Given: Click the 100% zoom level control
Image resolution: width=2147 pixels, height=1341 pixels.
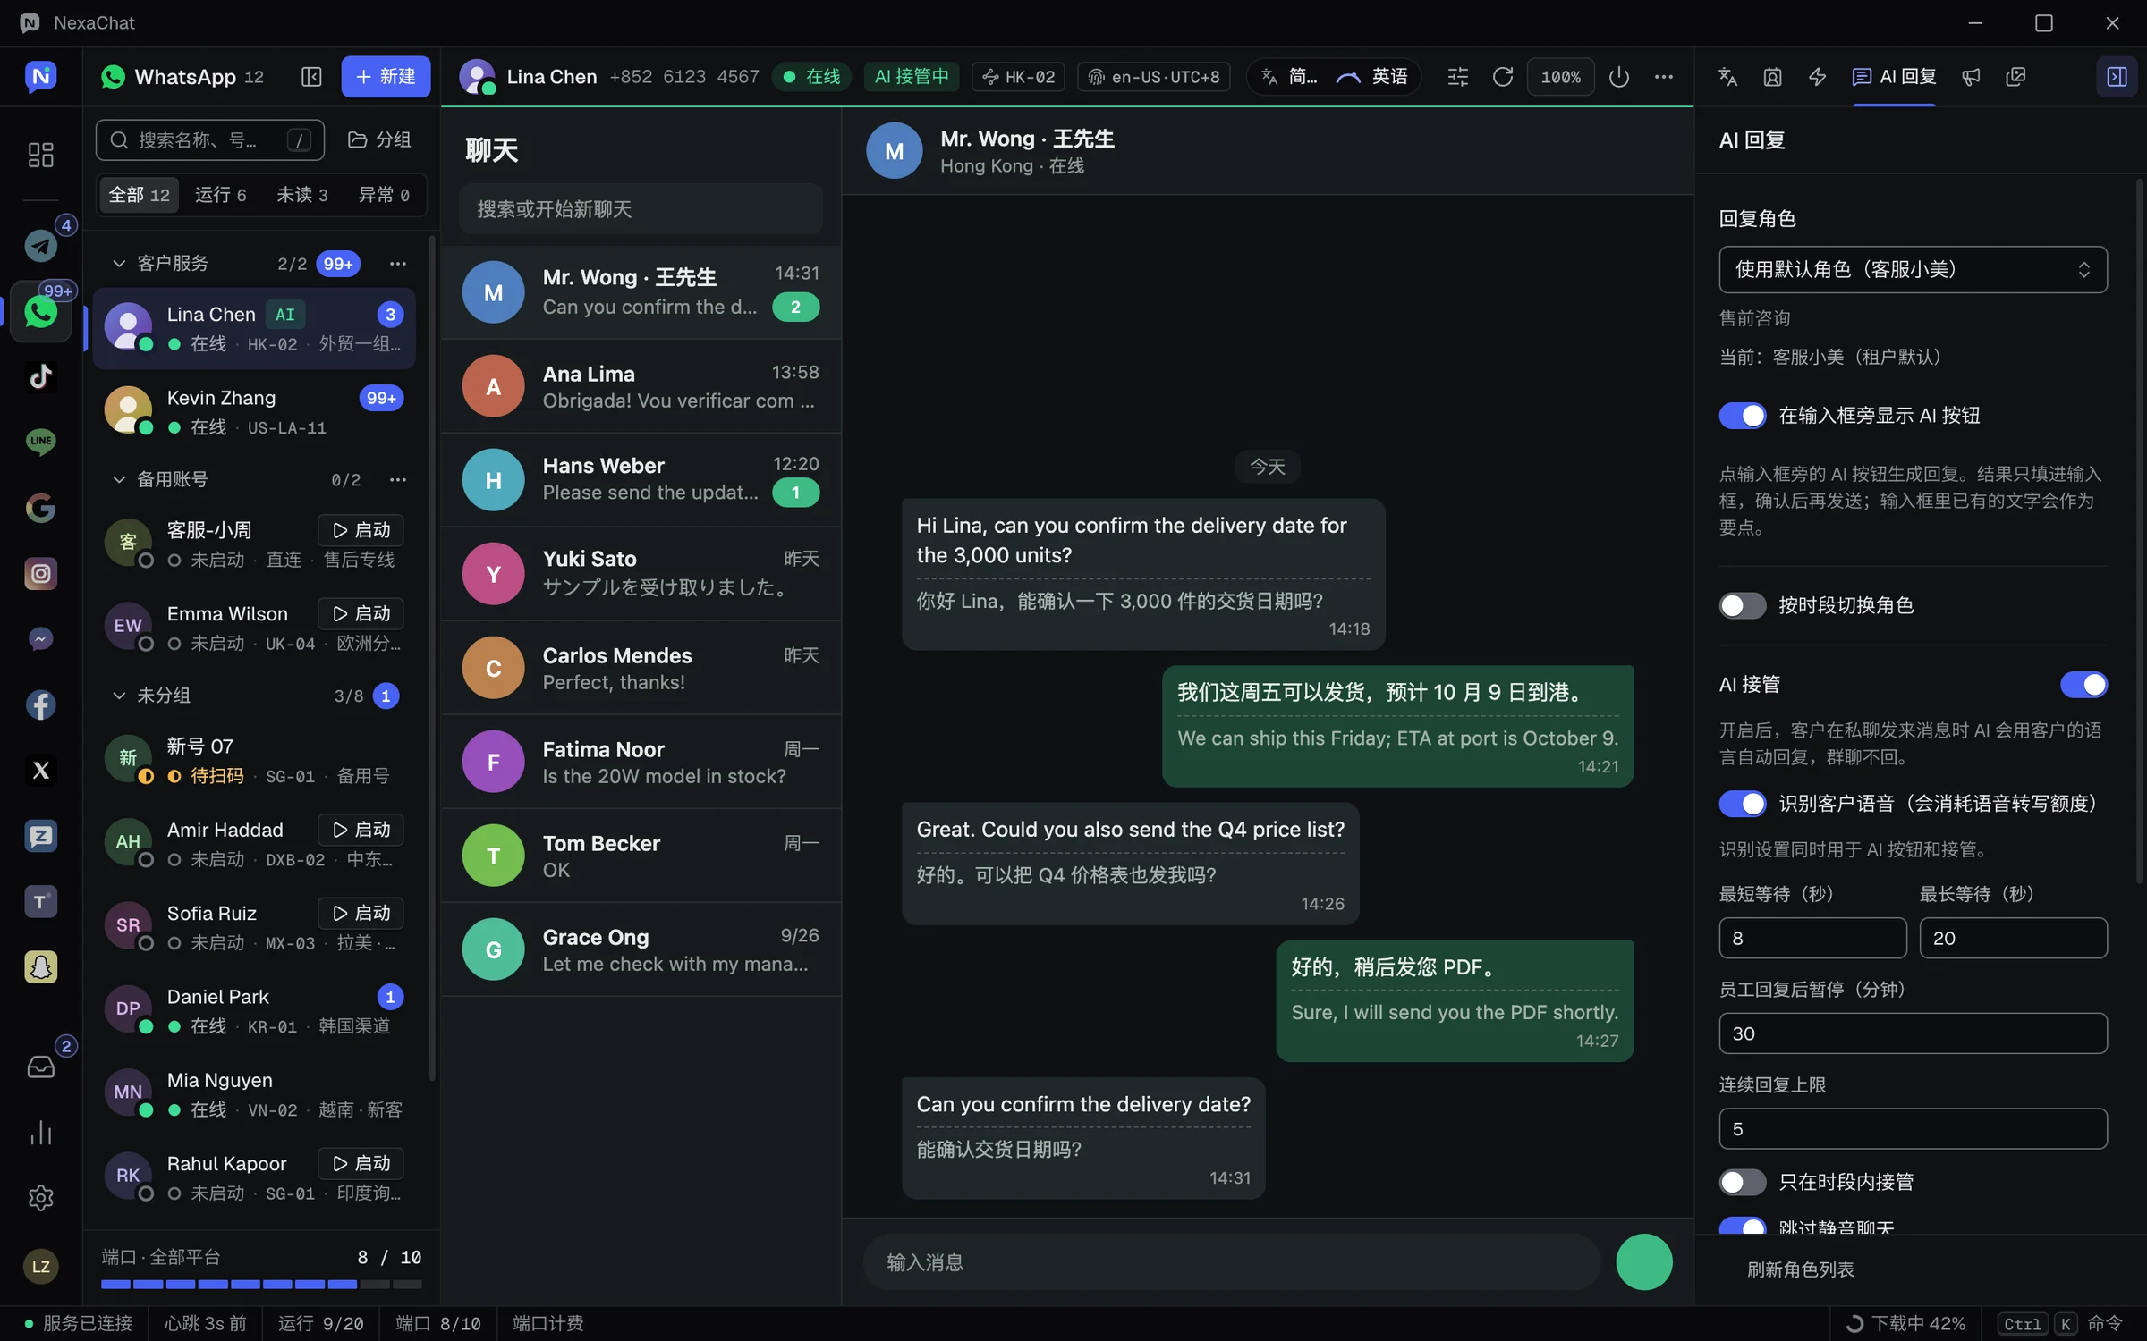Looking at the screenshot, I should pos(1560,77).
